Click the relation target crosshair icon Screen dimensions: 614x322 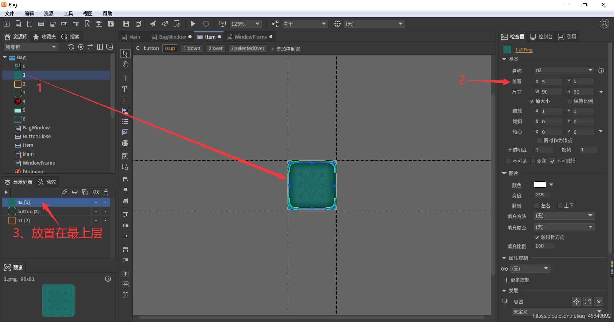pyautogui.click(x=576, y=302)
